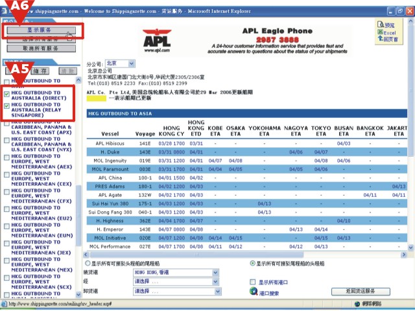Click the print preview icon labeled 预览
This screenshot has height=311, width=415.
pos(381,25)
